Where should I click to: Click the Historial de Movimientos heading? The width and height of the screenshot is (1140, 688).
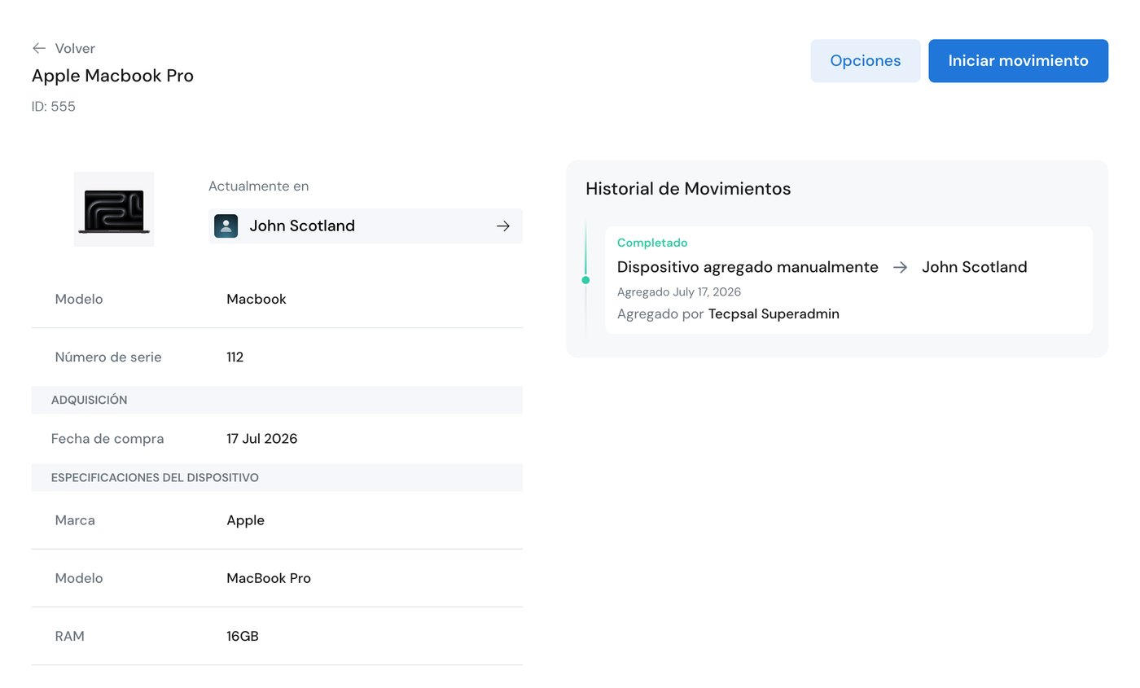click(x=688, y=189)
